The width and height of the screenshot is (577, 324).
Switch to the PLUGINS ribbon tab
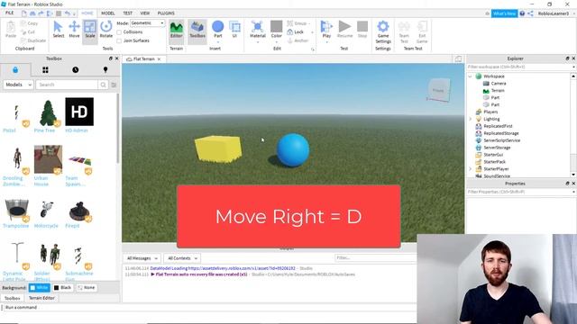tap(166, 13)
